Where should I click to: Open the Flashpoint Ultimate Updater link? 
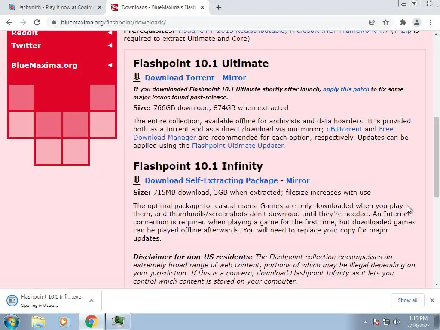click(238, 146)
